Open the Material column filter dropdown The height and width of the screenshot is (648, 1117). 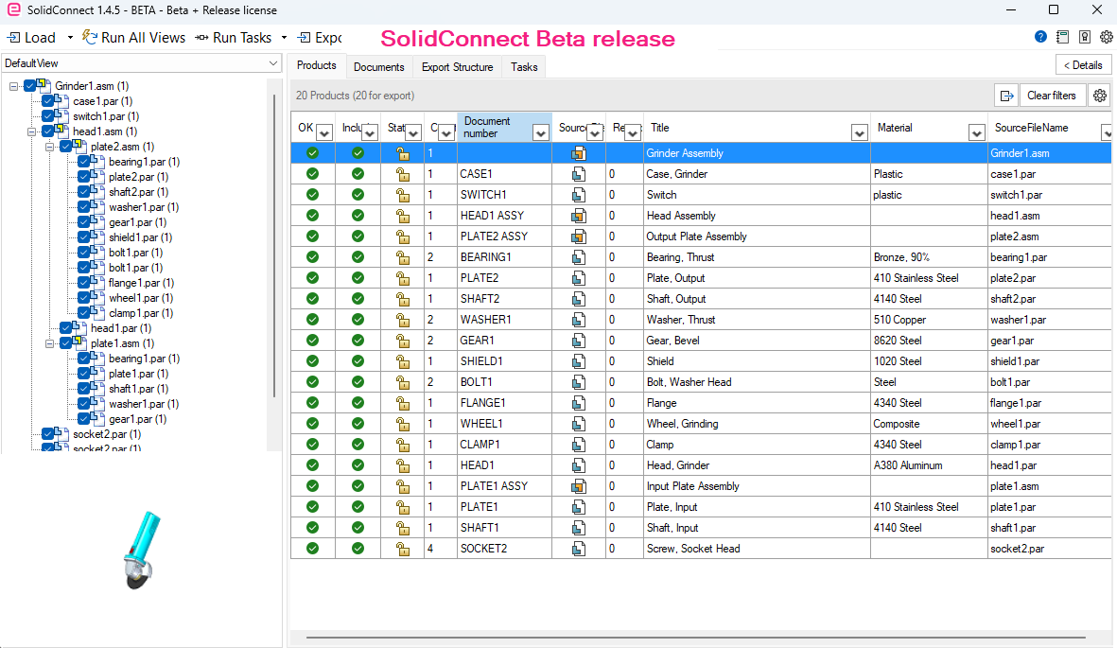tap(976, 132)
